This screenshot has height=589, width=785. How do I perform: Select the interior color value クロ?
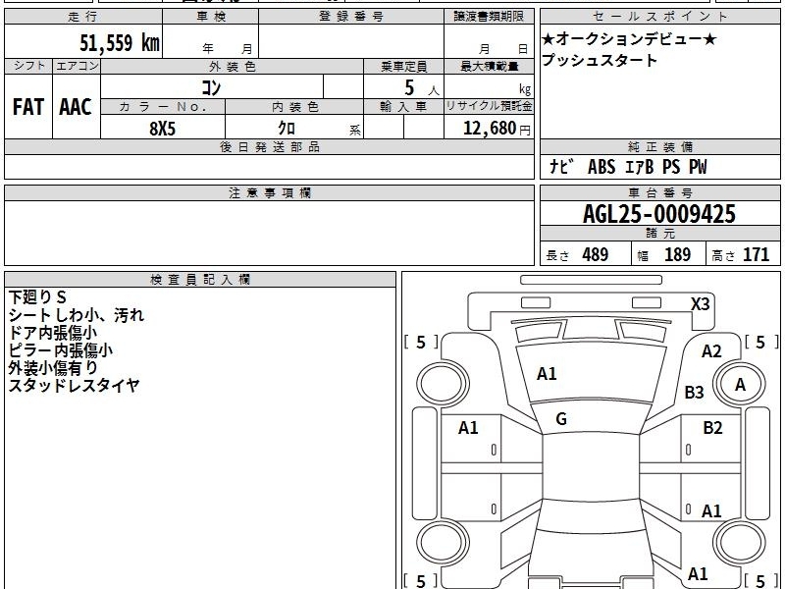(287, 129)
